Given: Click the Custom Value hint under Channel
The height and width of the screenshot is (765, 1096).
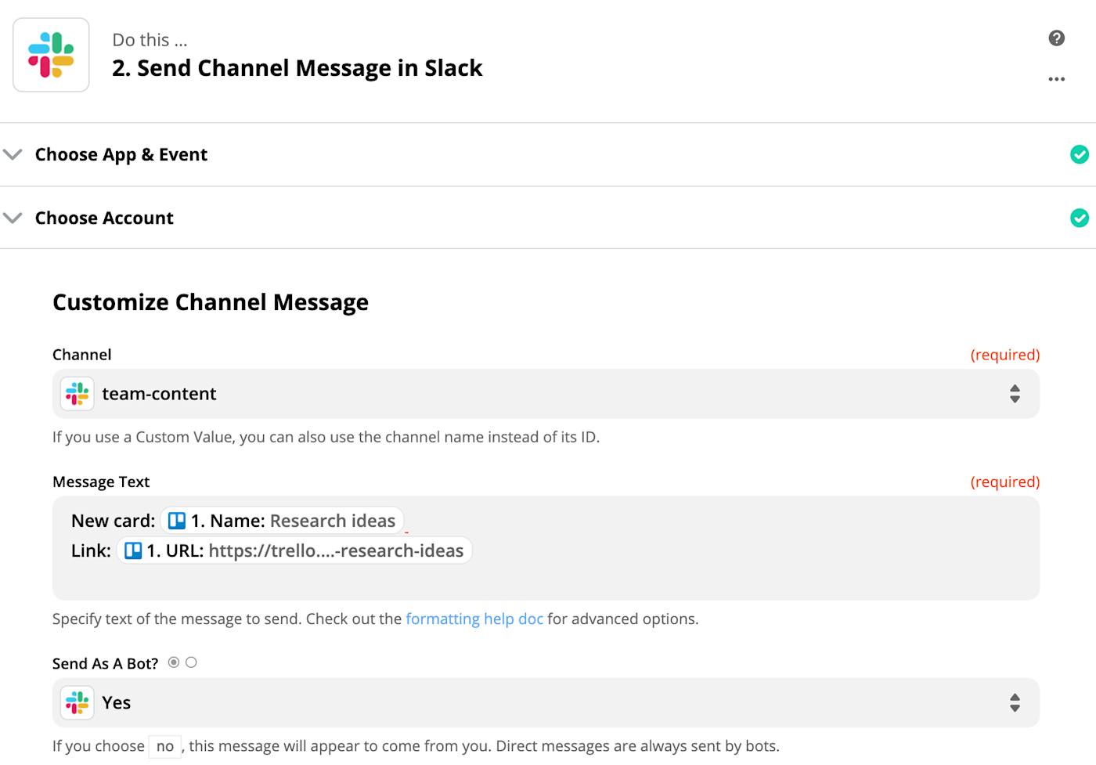Looking at the screenshot, I should pyautogui.click(x=326, y=437).
